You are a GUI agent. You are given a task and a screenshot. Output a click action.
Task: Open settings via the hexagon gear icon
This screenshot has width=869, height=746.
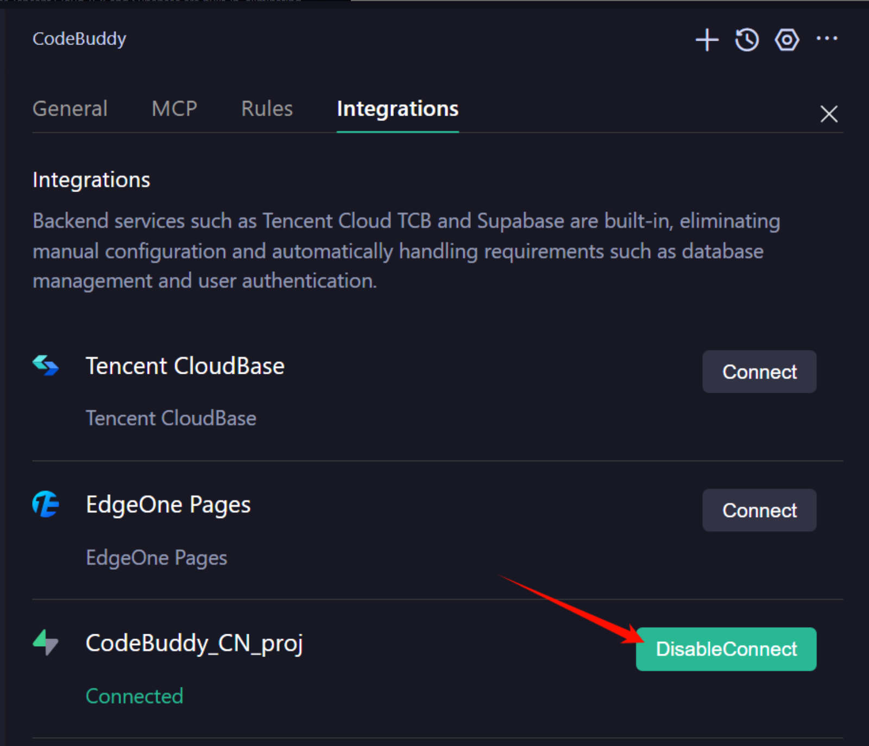tap(786, 40)
